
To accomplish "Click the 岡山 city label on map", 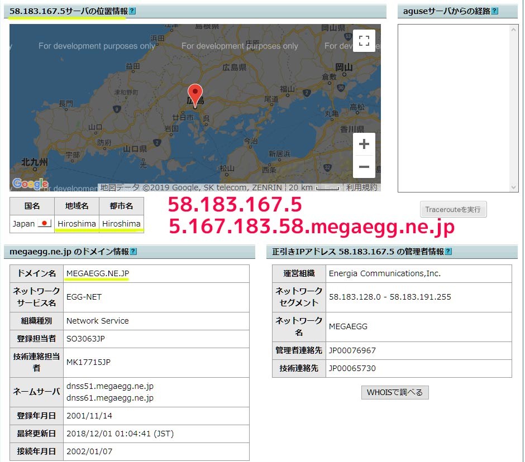I will click(x=344, y=68).
